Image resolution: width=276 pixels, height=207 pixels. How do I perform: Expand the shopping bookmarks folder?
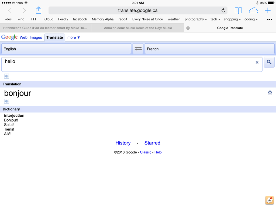tap(232, 19)
